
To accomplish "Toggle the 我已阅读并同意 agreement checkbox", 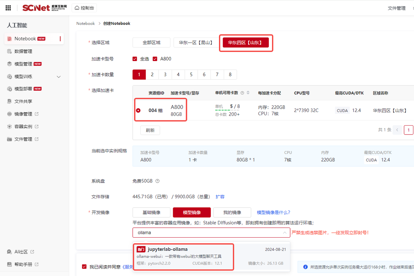I will [84, 267].
